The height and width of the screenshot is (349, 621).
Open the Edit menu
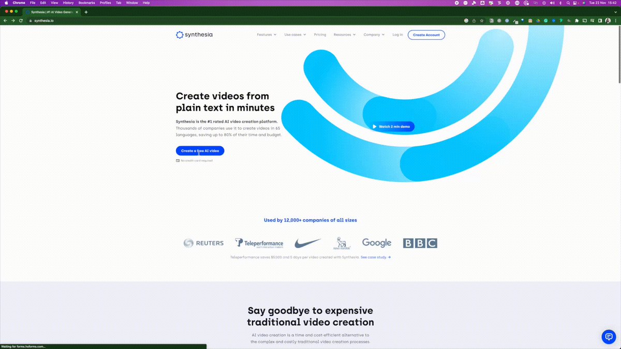point(43,3)
